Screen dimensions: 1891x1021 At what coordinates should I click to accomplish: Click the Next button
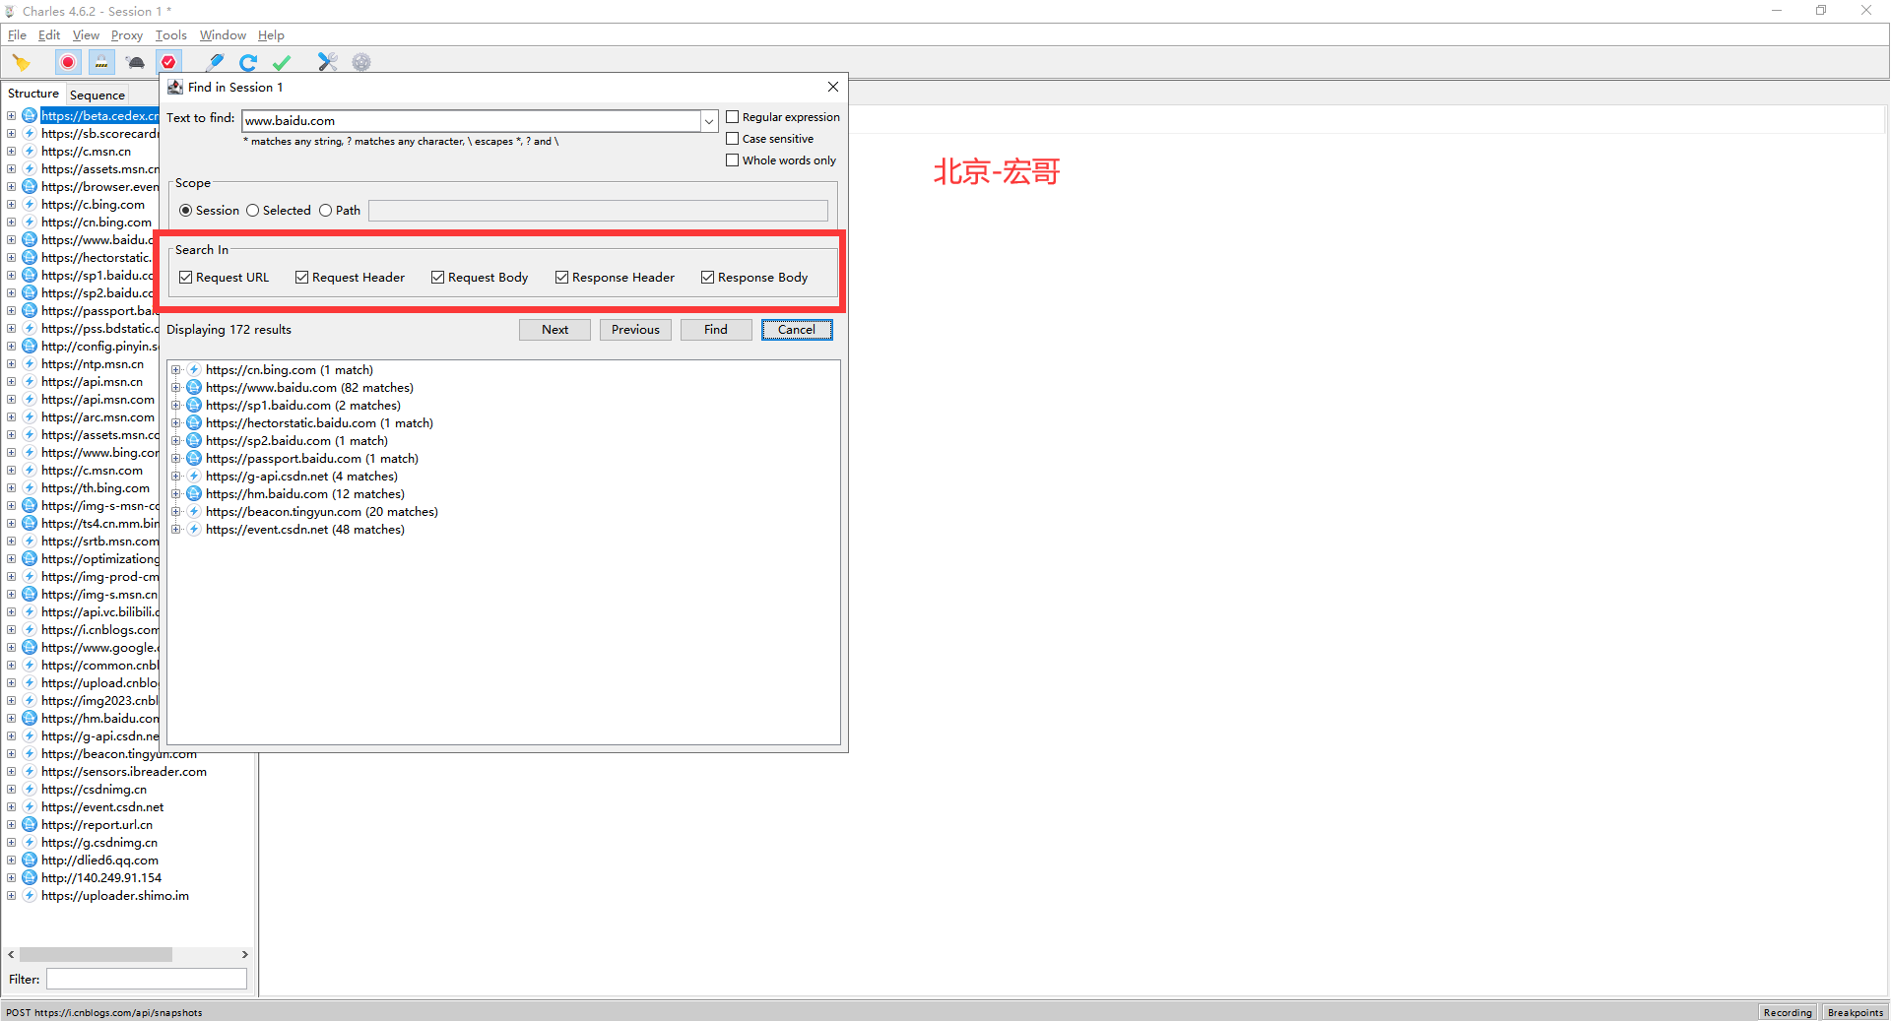[x=554, y=330]
